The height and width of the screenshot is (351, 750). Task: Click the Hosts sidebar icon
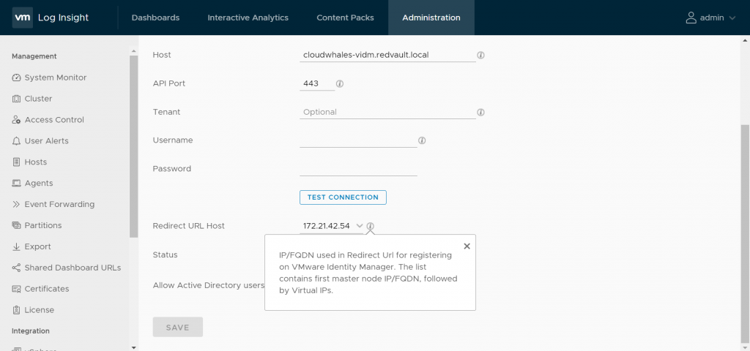pyautogui.click(x=16, y=162)
